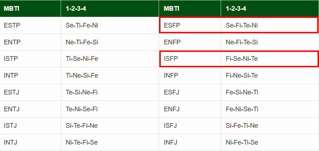This screenshot has height=151, width=319.
Task: Select the Fi-Se-Ni-Te cell
Action: 270,59
